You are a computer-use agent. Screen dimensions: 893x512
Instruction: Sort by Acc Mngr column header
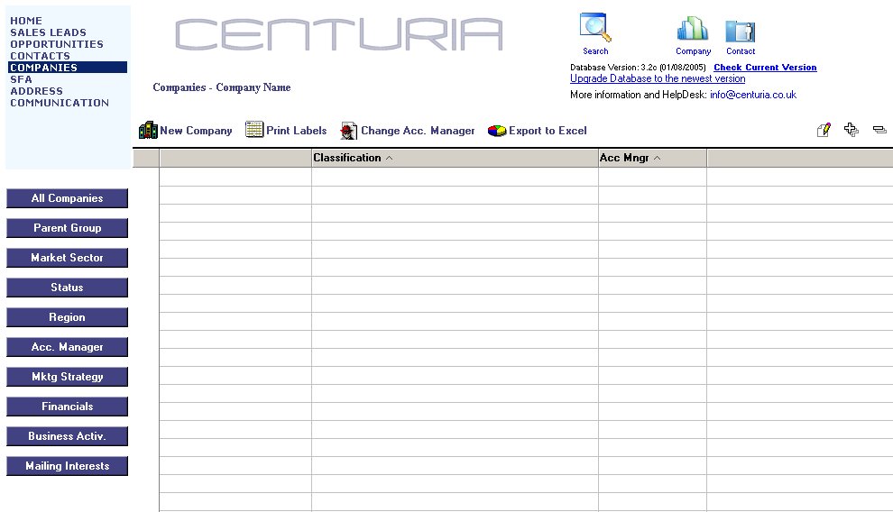[x=652, y=158]
